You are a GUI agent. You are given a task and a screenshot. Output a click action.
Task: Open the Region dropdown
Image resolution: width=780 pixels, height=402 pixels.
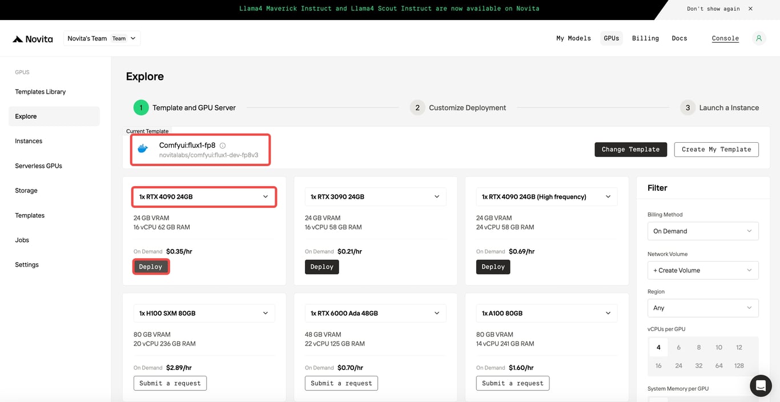(702, 308)
